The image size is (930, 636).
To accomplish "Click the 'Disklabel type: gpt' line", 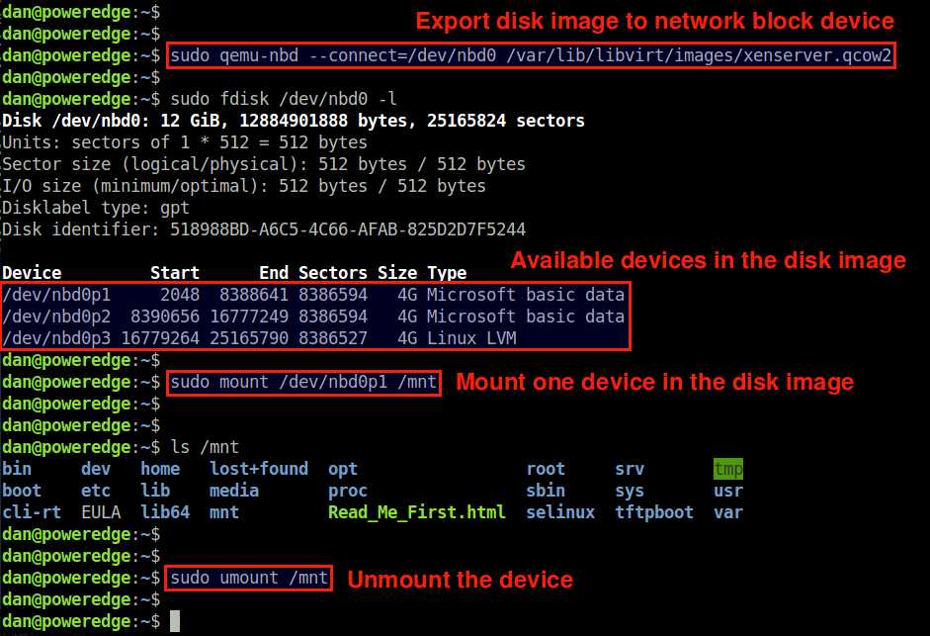I will point(96,208).
